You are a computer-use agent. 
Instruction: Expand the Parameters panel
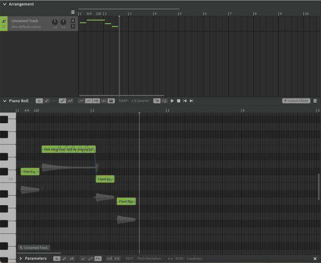pos(21,258)
